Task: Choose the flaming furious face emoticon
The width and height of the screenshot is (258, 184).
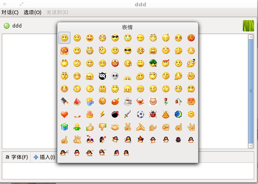Action: point(64,51)
